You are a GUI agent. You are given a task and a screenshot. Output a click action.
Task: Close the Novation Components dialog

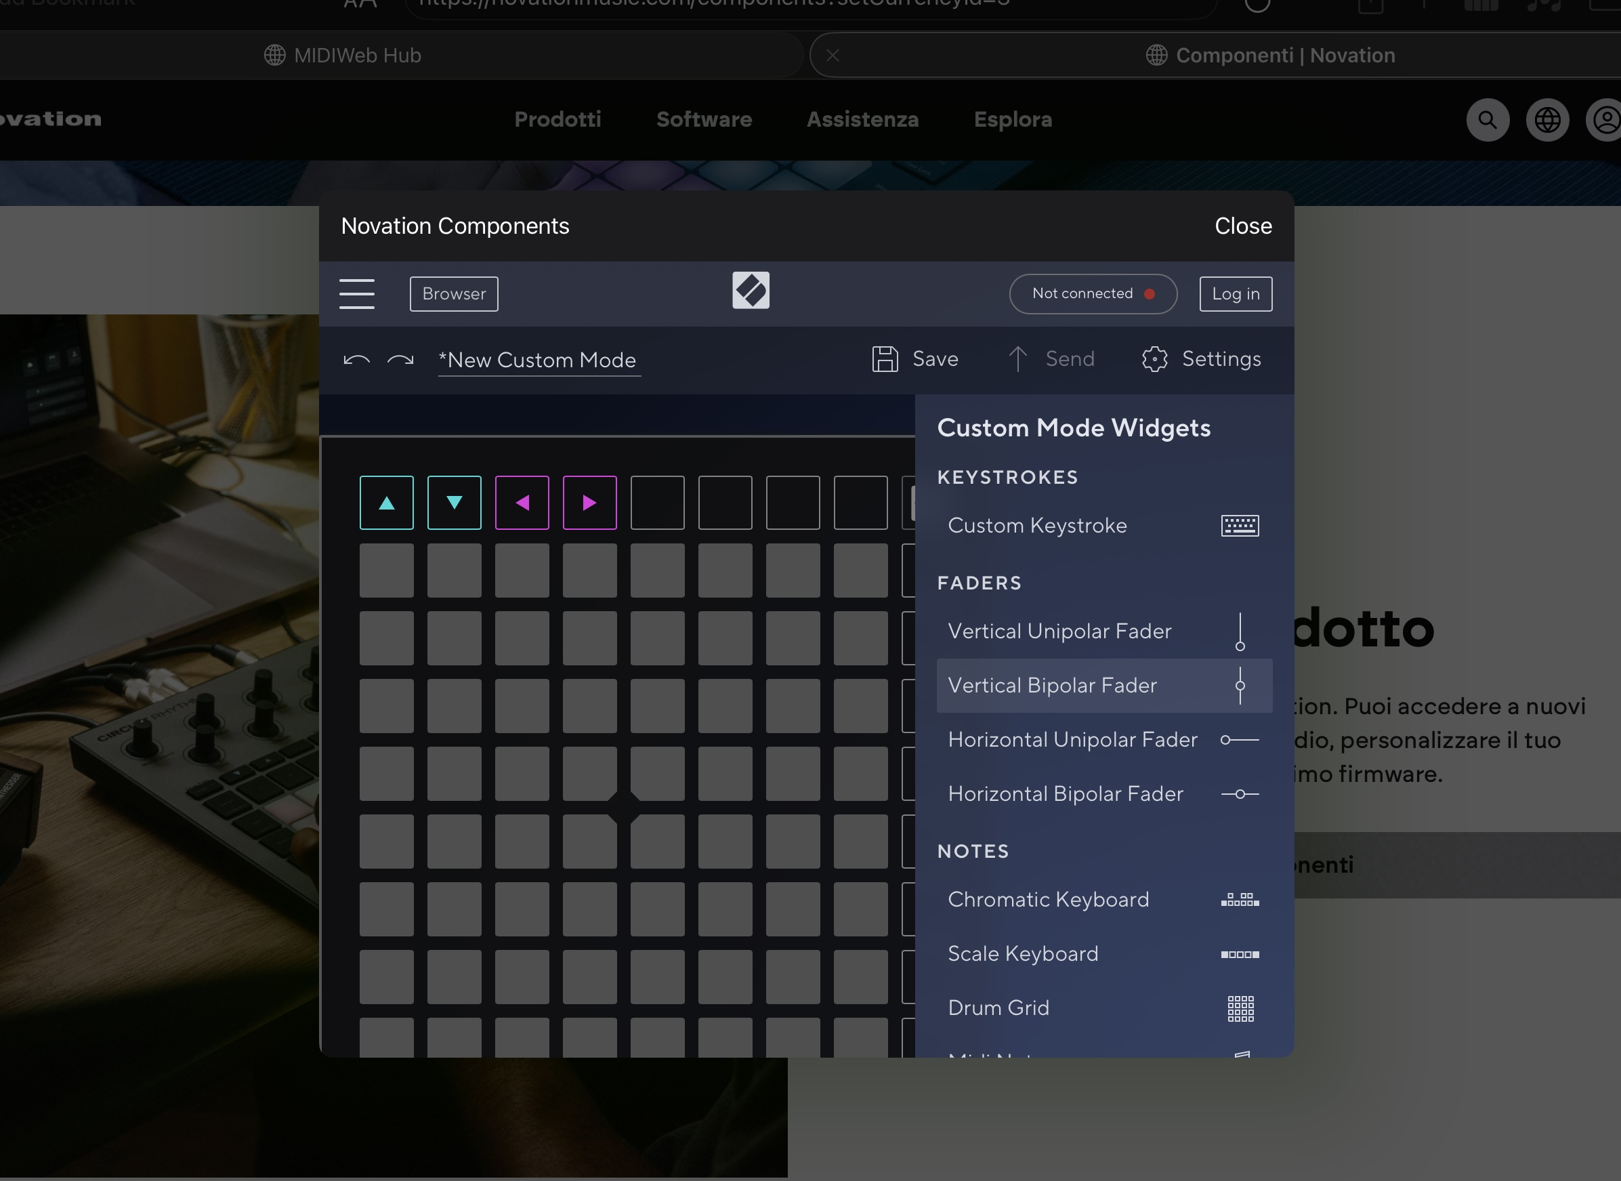click(1243, 226)
